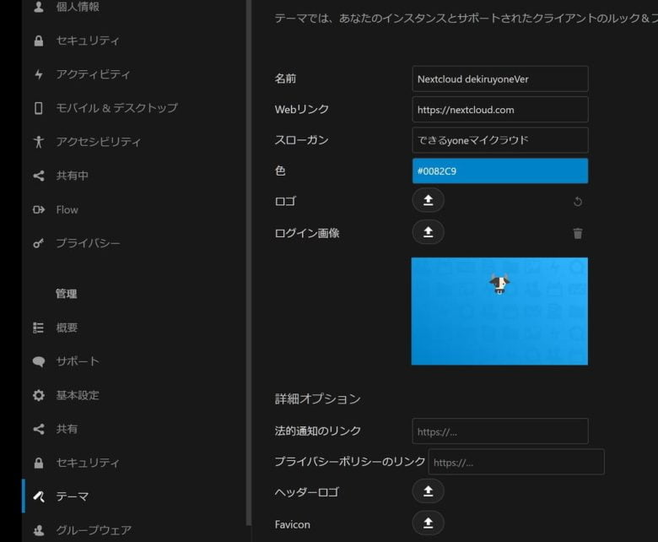Click the 共有 share icon under 管理
The width and height of the screenshot is (658, 542).
tap(39, 429)
